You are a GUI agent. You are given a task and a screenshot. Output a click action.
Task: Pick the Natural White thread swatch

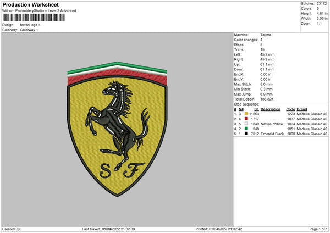[x=246, y=124]
